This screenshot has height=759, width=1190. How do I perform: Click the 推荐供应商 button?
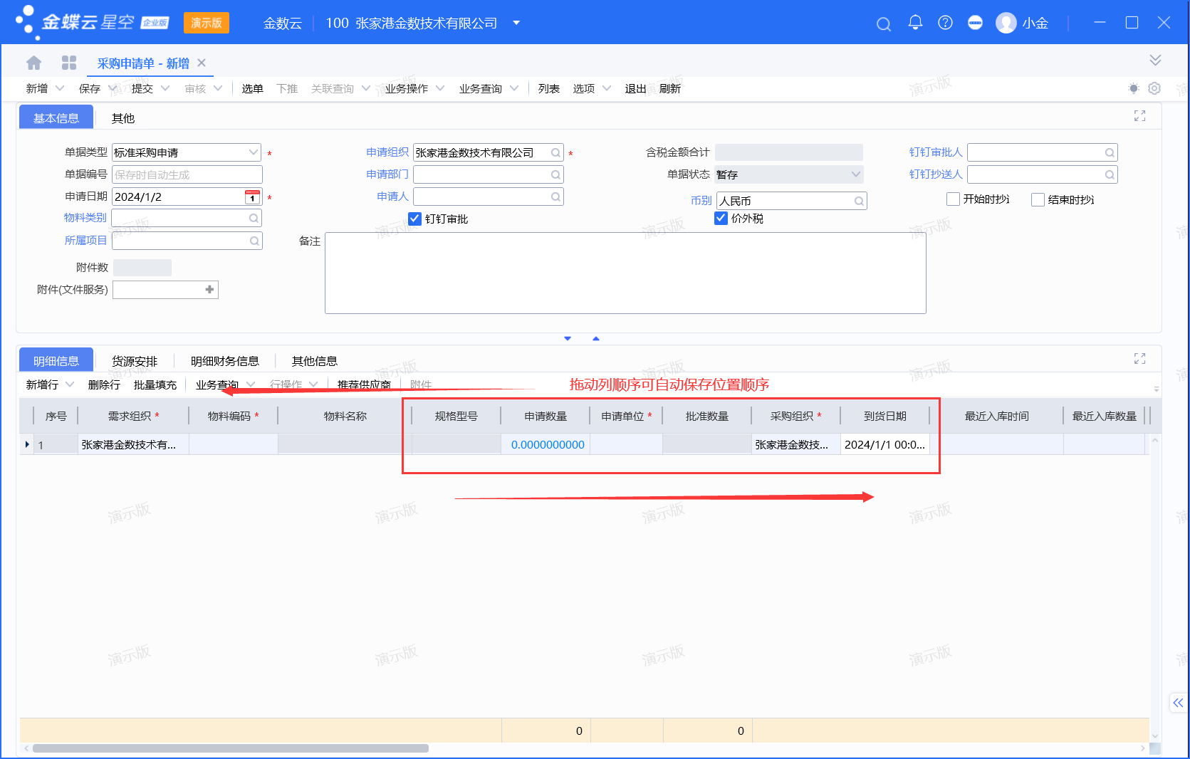[364, 384]
